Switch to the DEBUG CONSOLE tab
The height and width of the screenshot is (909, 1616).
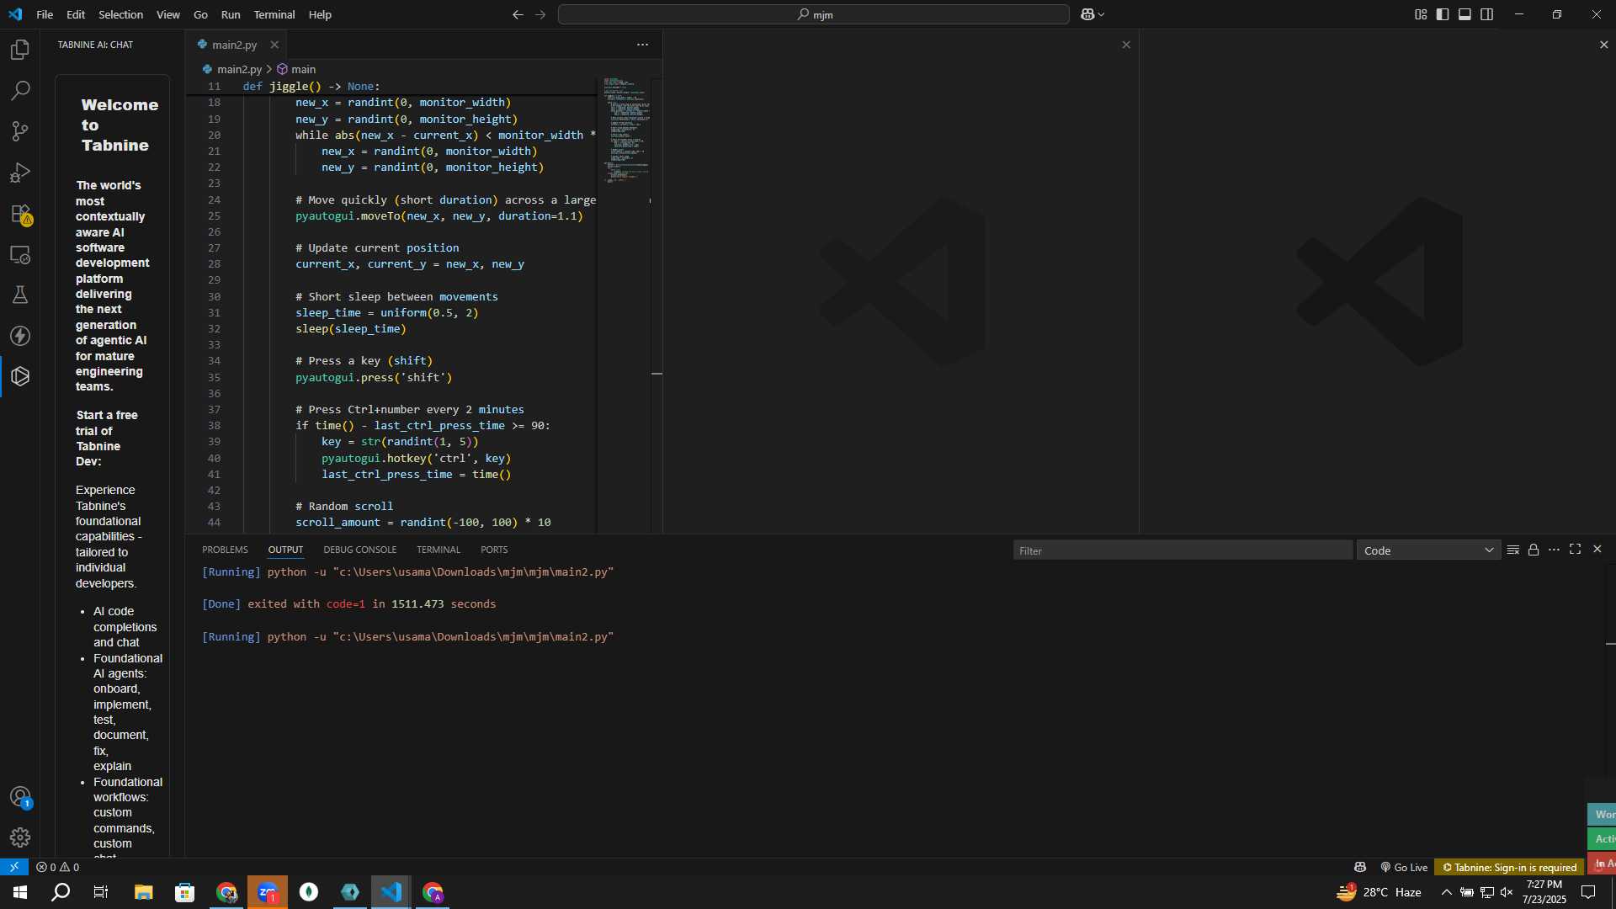[x=359, y=550]
